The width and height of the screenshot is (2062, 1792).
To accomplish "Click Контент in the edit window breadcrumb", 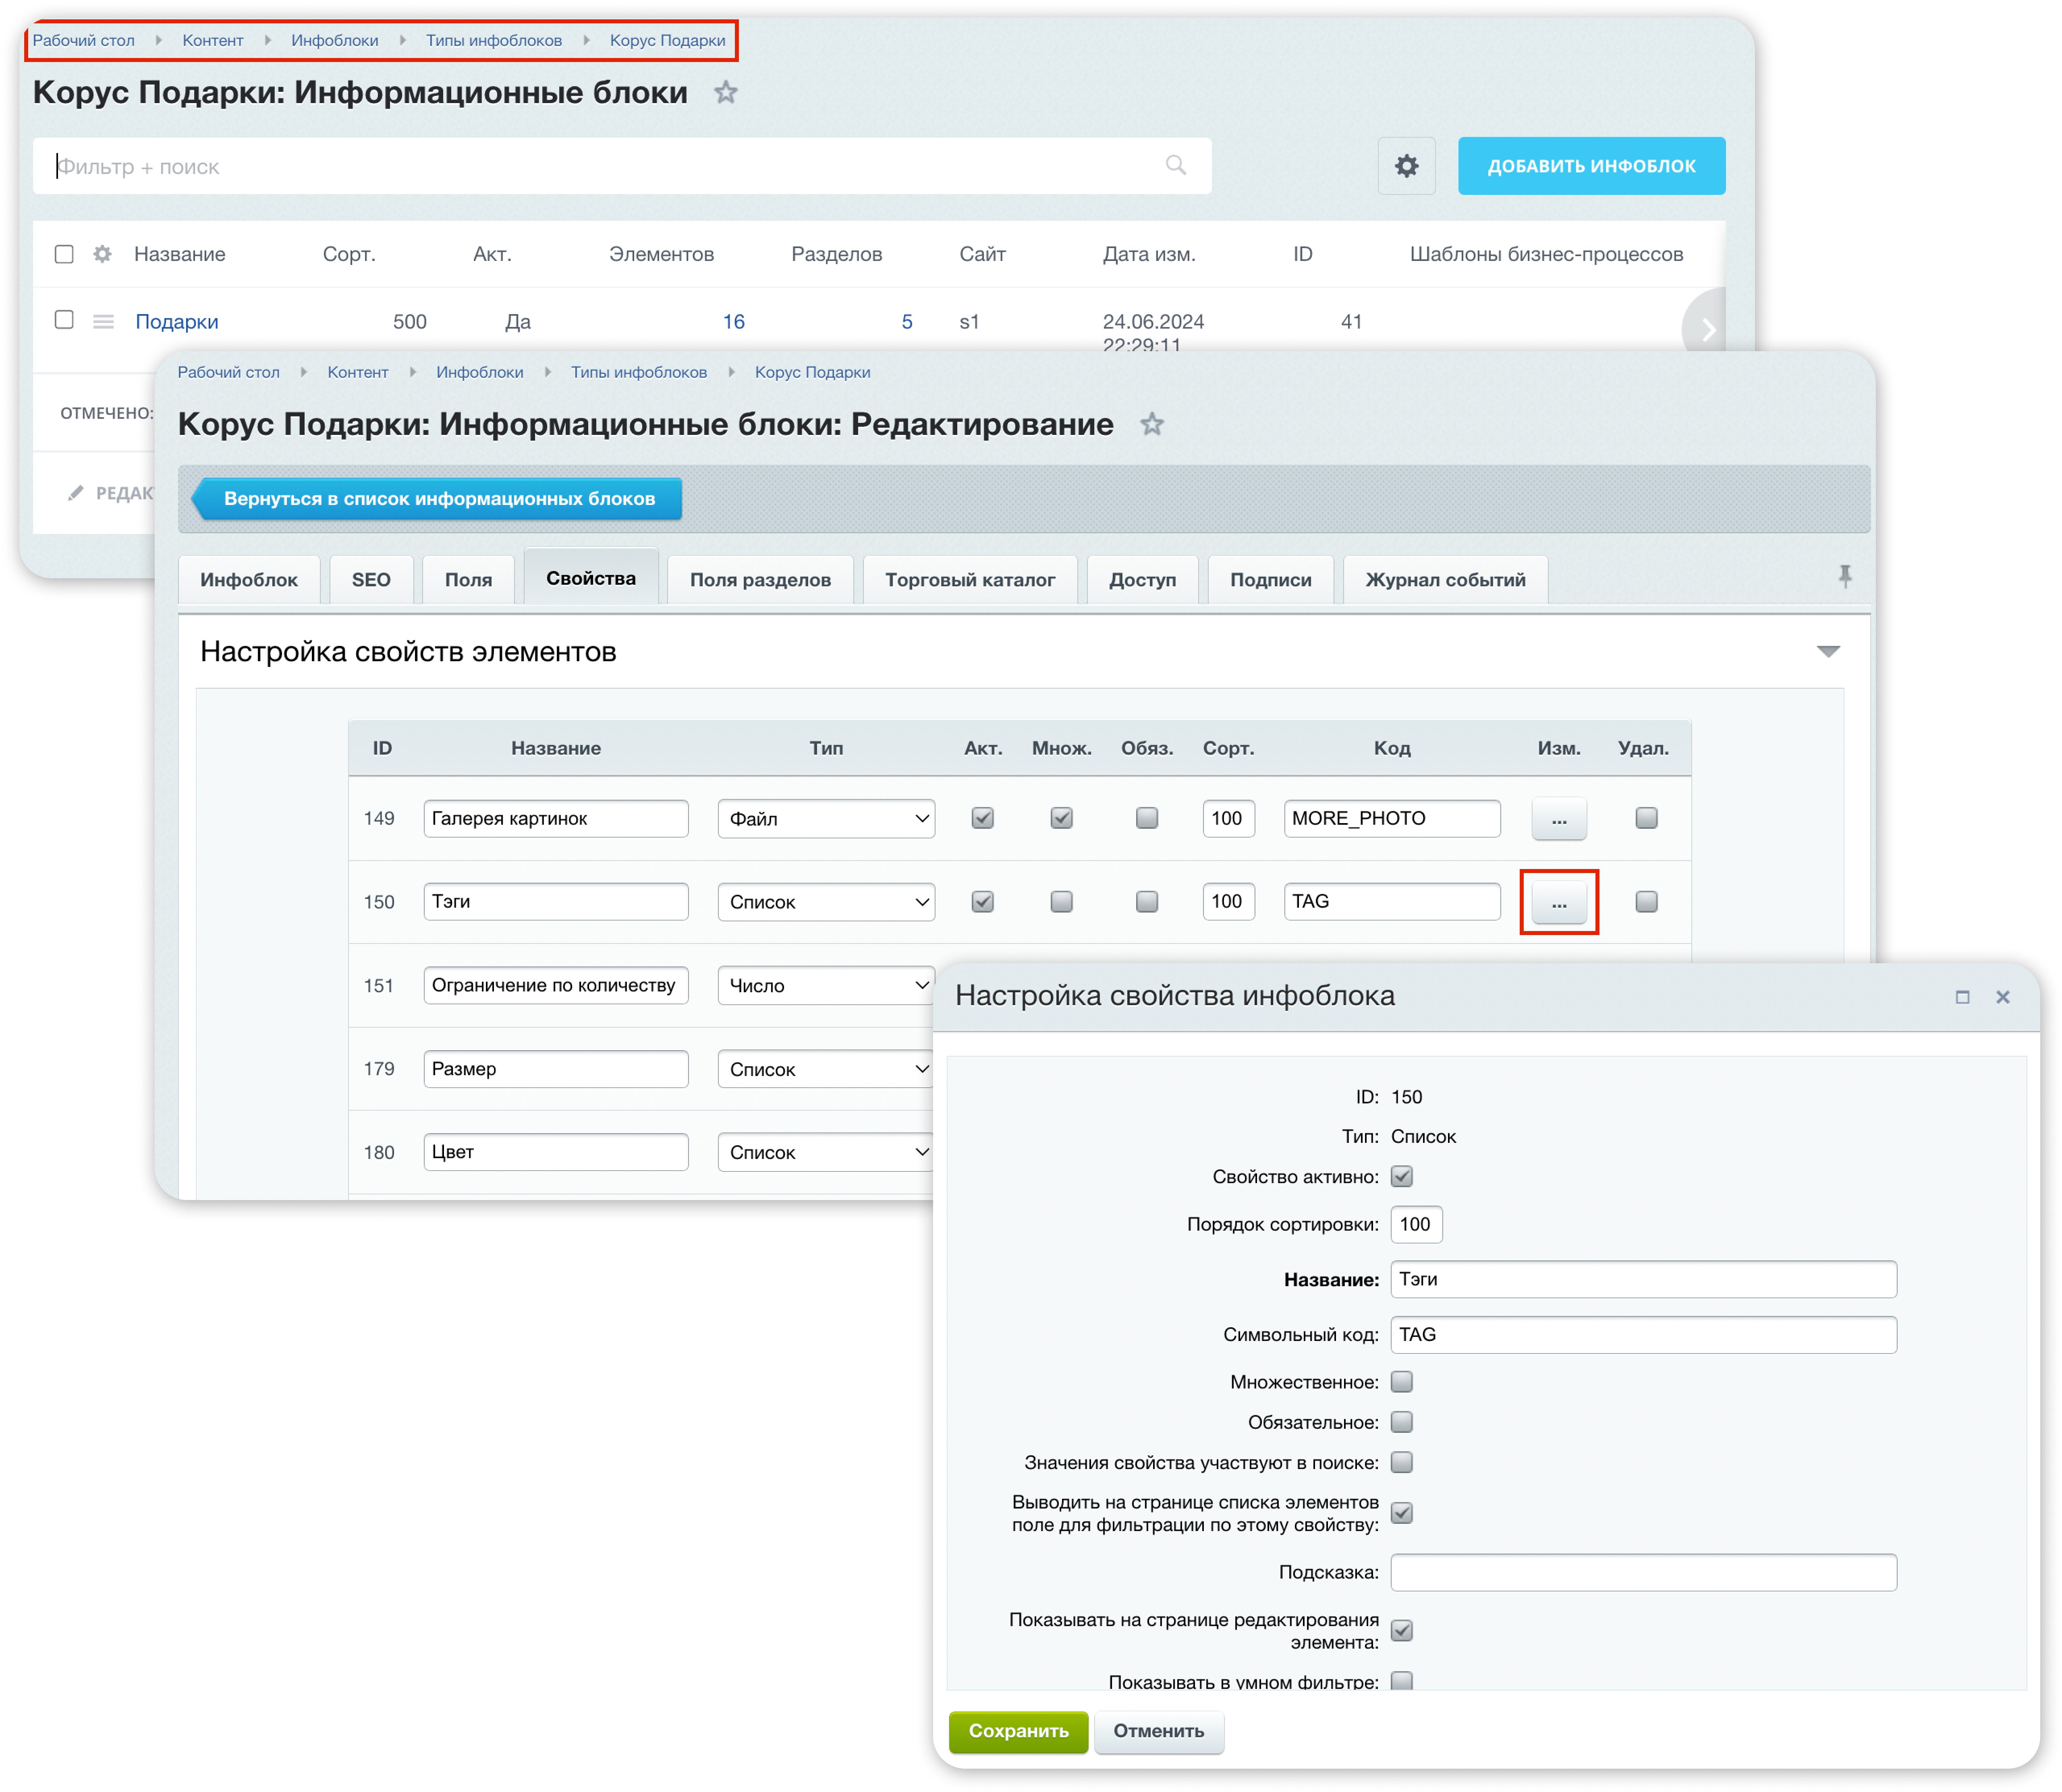I will [x=357, y=372].
